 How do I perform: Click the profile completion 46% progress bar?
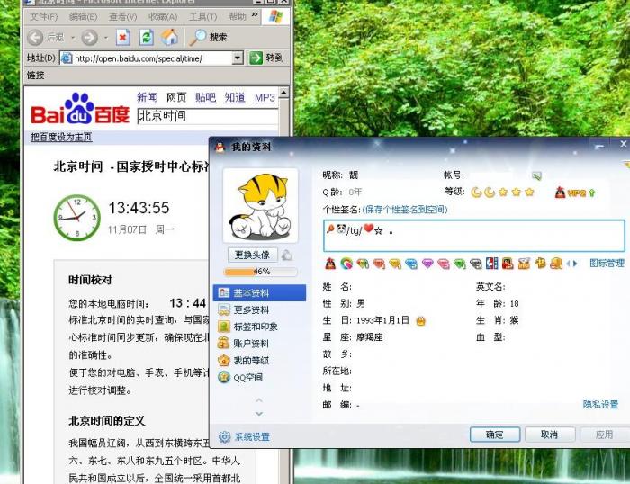[260, 272]
